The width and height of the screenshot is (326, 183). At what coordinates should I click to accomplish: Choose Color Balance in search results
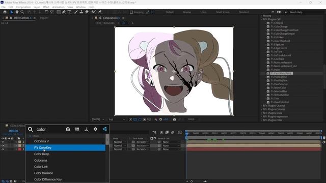click(65, 173)
